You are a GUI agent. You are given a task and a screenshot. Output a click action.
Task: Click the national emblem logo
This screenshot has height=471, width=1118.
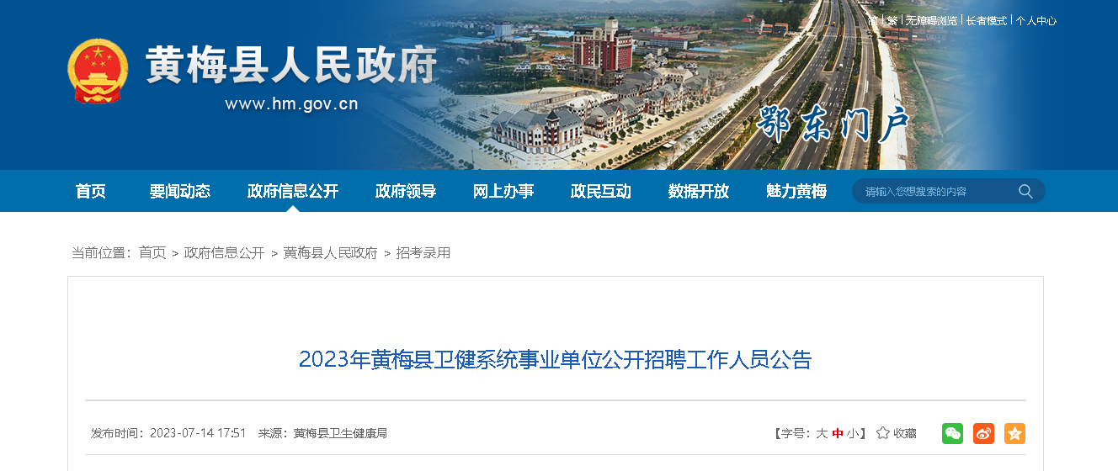(98, 71)
